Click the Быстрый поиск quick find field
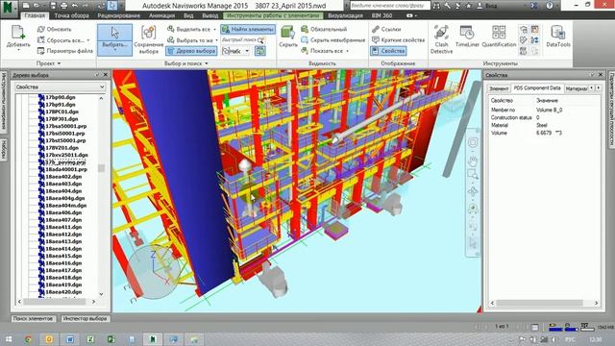 tap(243, 40)
